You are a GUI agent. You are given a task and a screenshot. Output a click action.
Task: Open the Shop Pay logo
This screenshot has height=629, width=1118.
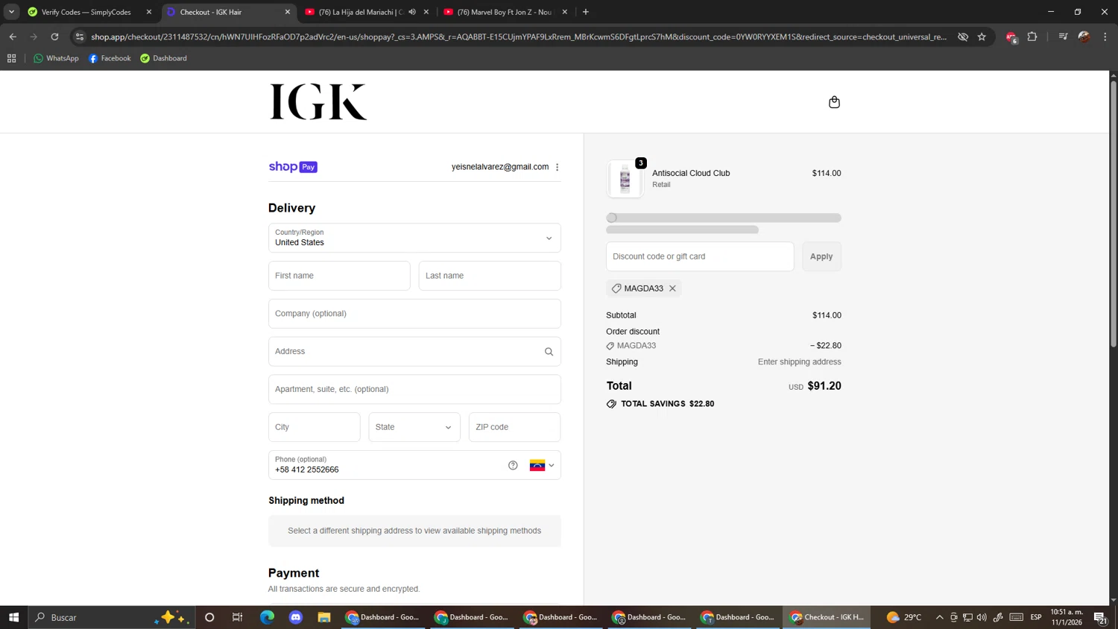293,167
